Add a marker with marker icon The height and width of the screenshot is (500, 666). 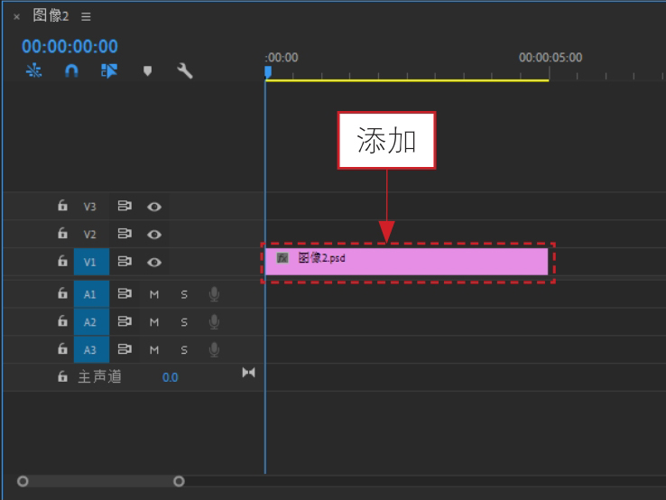point(147,70)
